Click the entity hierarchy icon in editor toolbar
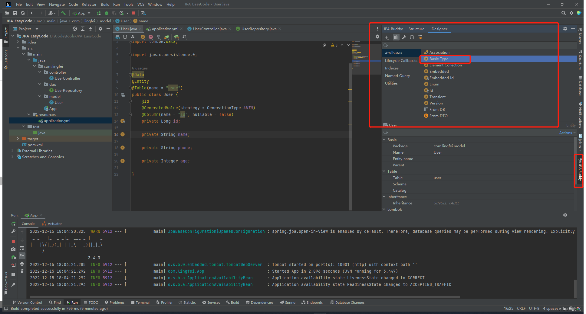586x314 pixels. click(x=133, y=37)
